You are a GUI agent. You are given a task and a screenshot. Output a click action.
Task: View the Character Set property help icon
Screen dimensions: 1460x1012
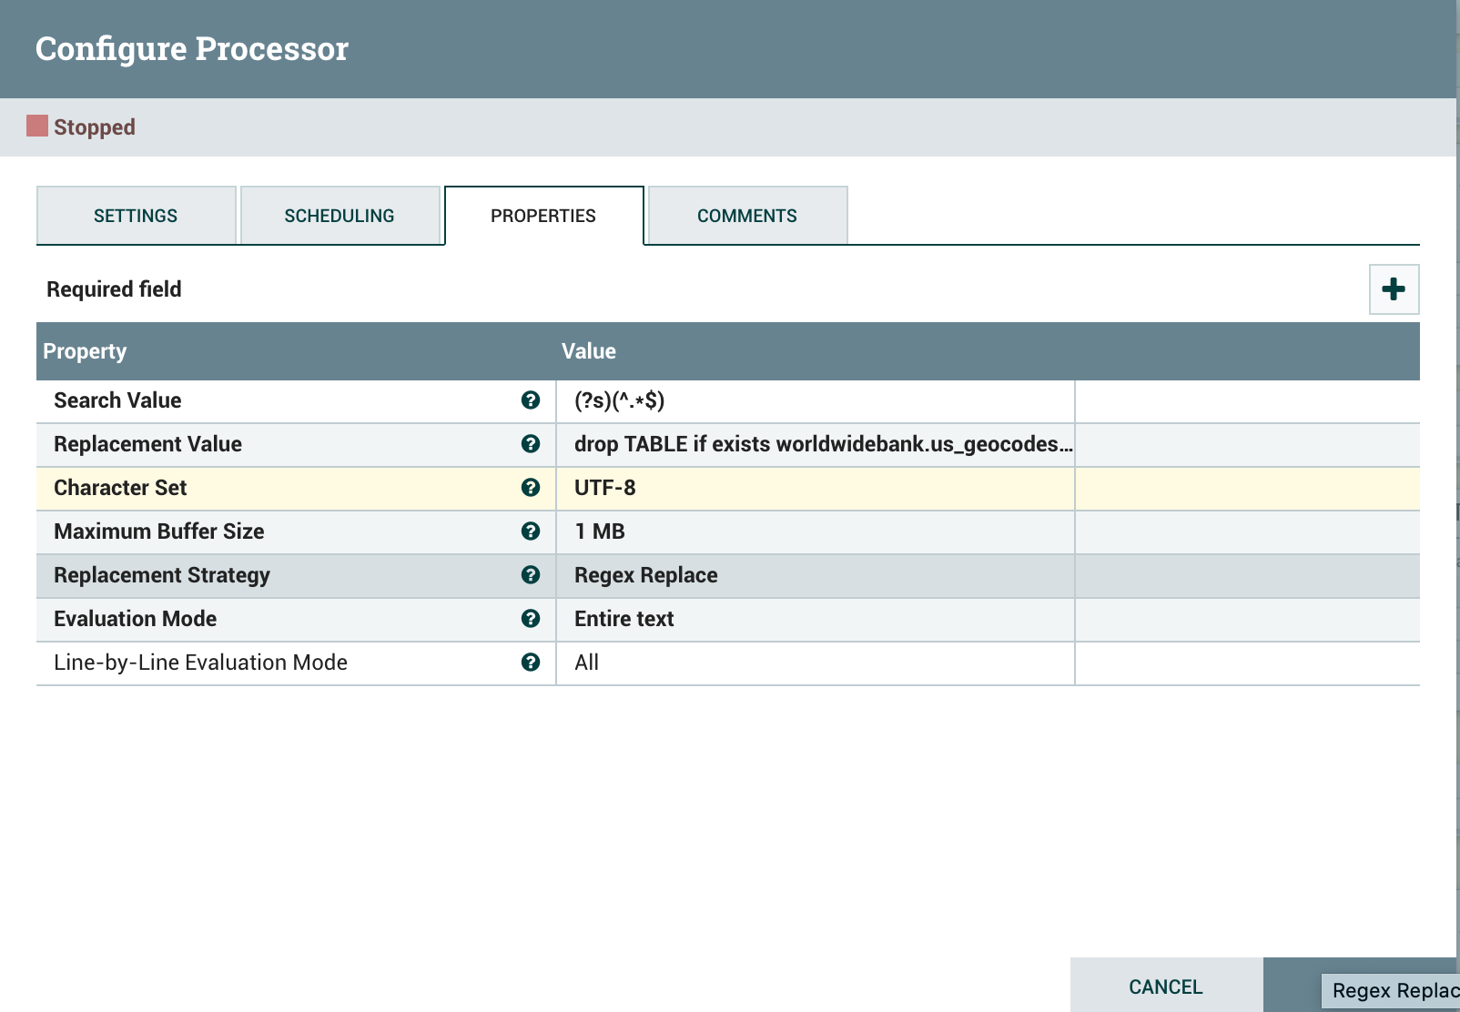tap(531, 488)
